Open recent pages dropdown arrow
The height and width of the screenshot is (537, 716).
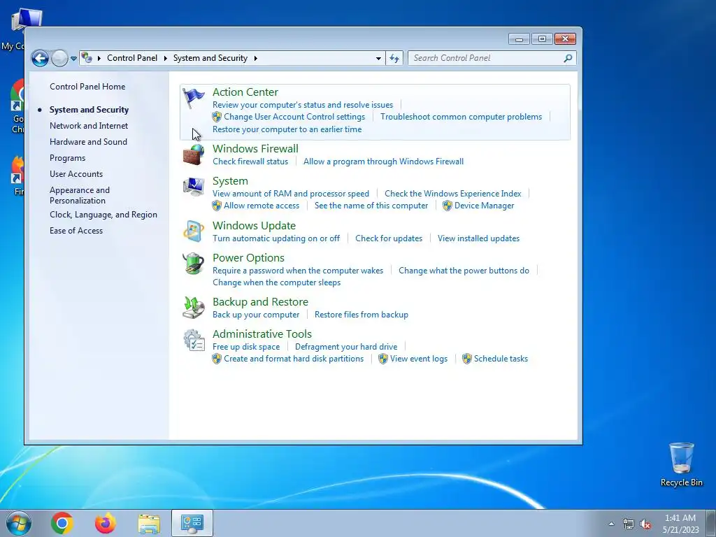73,59
